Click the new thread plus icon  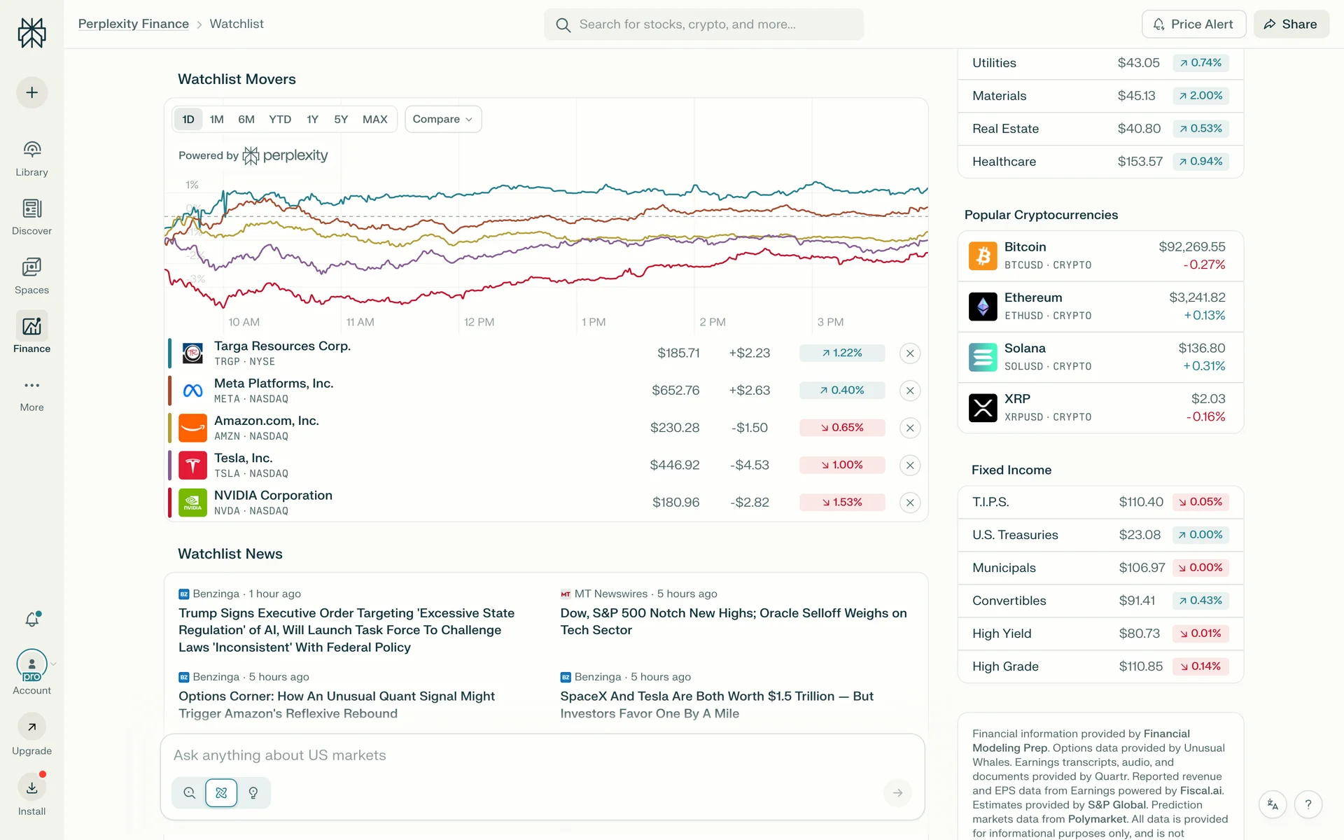click(x=31, y=92)
